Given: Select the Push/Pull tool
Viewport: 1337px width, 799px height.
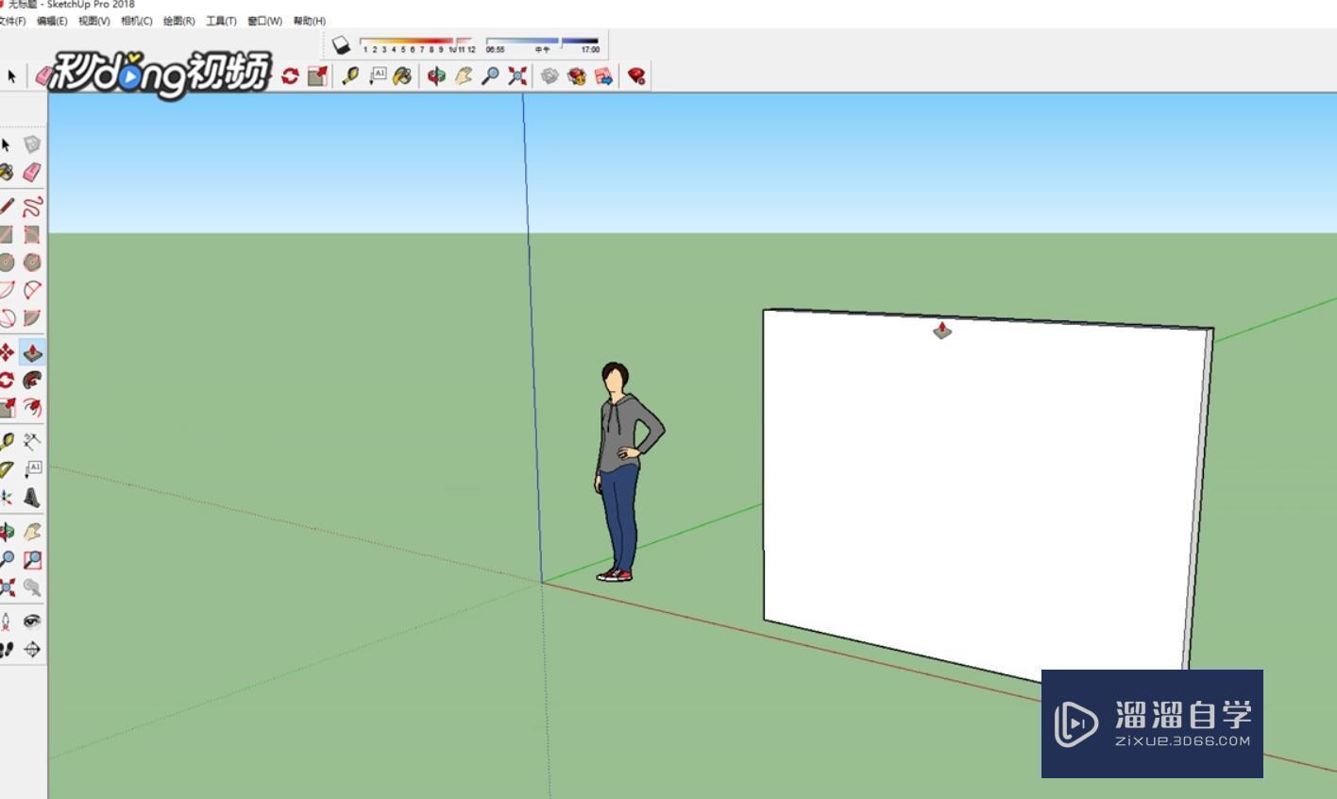Looking at the screenshot, I should coord(33,351).
